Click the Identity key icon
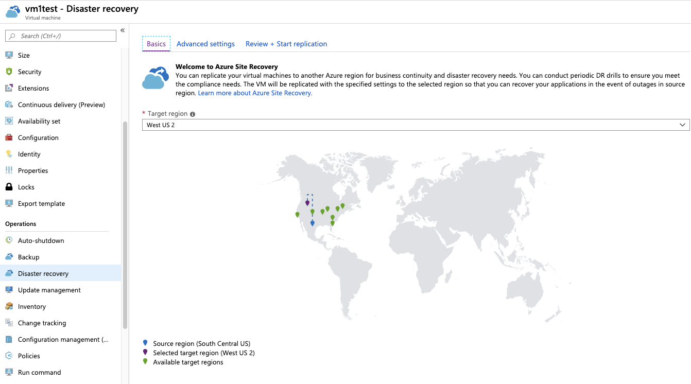The image size is (691, 384). point(9,154)
